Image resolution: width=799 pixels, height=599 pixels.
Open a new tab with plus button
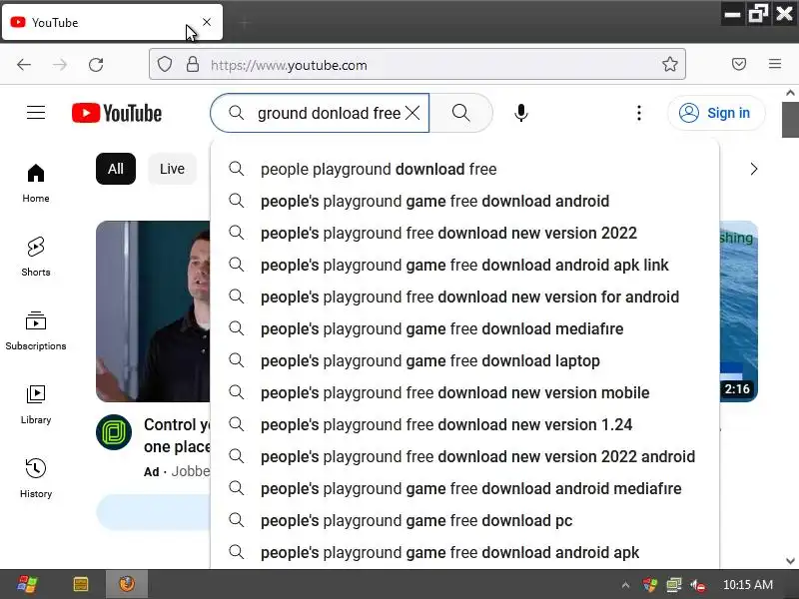[x=245, y=22]
